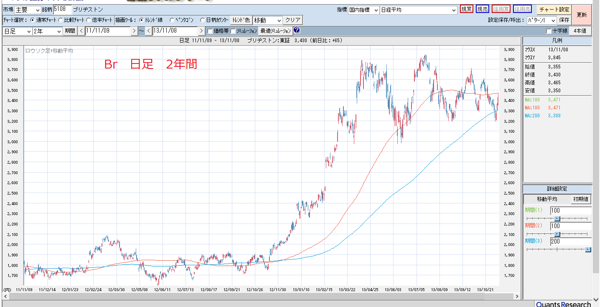Click start date field 11/11/09
Image resolution: width=602 pixels, height=307 pixels.
(108, 31)
